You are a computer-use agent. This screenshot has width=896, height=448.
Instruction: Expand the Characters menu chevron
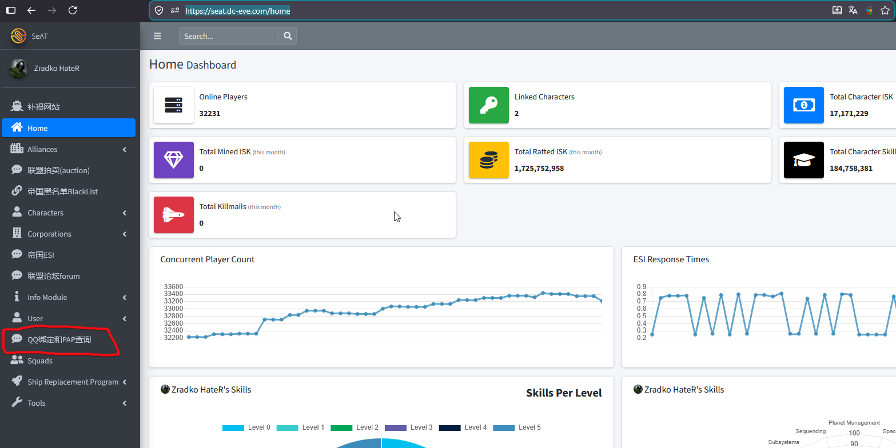click(x=125, y=213)
